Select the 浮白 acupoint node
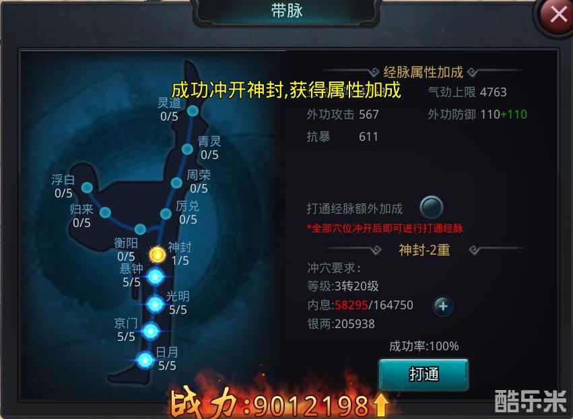Viewport: 573px width, 419px height. pos(87,187)
